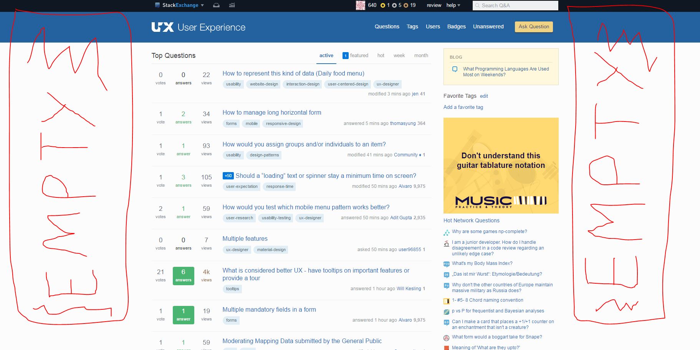This screenshot has height=350, width=700.
Task: Open the mobile menu pattern testing question
Action: (306, 207)
